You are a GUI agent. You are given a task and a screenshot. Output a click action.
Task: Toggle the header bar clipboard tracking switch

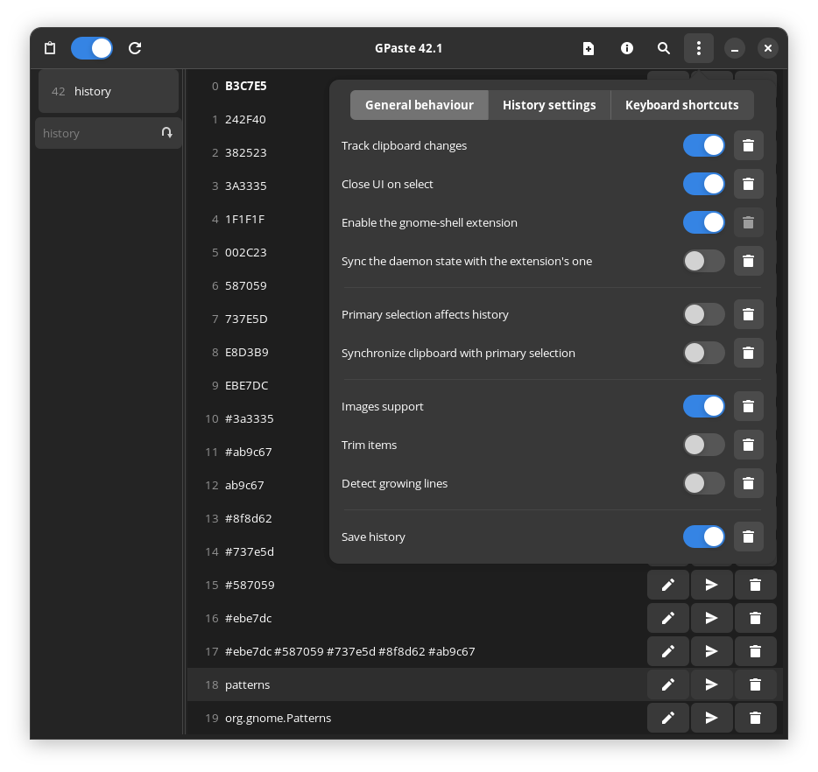point(92,48)
